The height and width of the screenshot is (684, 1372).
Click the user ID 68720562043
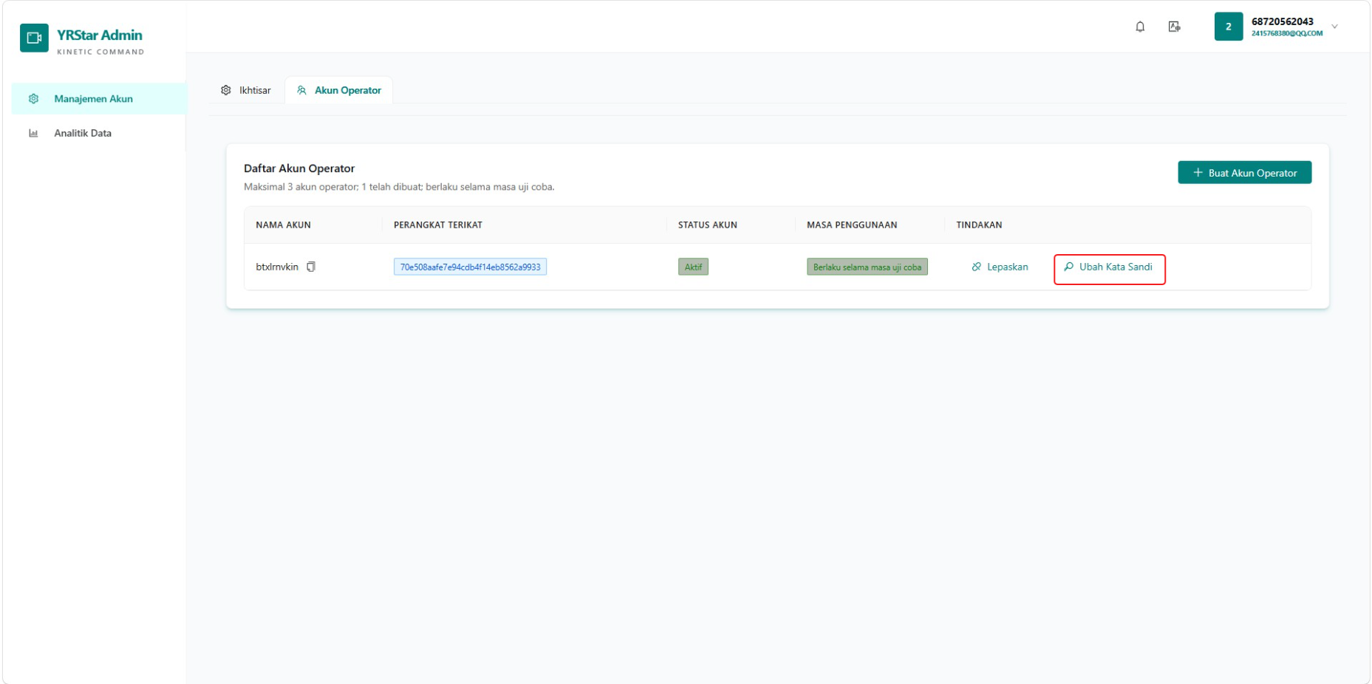pyautogui.click(x=1283, y=21)
